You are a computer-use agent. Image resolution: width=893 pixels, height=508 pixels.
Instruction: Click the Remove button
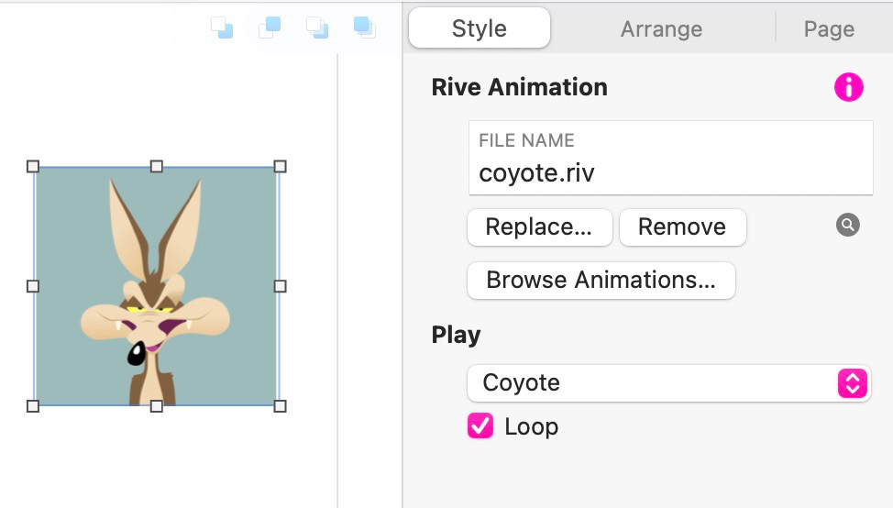682,227
